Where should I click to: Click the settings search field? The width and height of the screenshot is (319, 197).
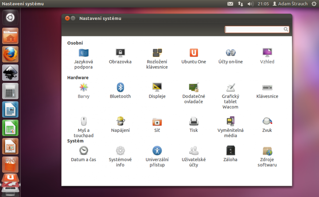pyautogui.click(x=257, y=29)
